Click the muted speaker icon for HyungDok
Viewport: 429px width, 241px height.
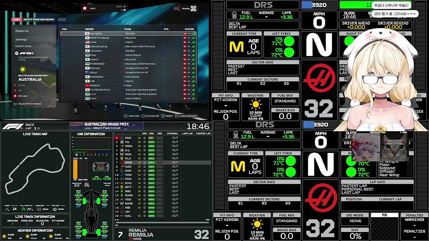click(185, 33)
